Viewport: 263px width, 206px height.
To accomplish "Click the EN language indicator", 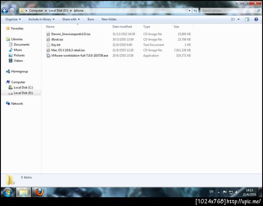I will click(212, 192).
